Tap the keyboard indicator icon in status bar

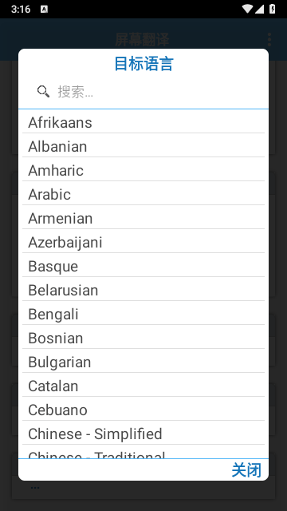(x=45, y=9)
